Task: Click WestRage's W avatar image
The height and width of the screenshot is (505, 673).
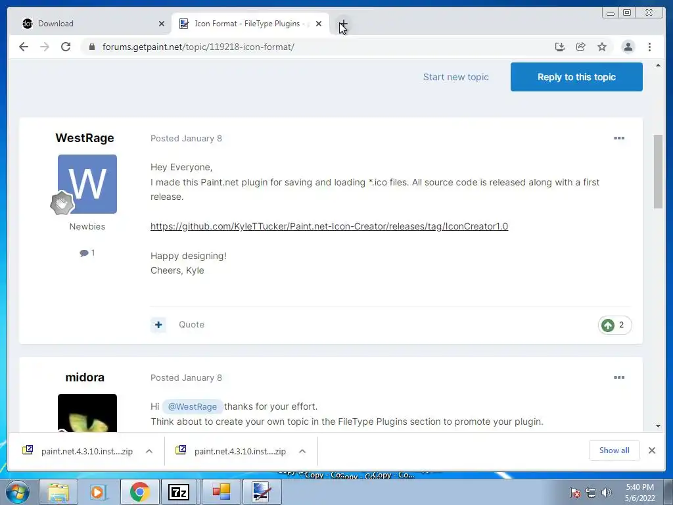Action: (87, 184)
